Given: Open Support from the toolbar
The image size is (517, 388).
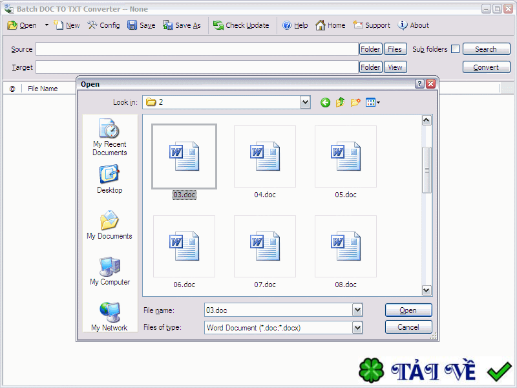Looking at the screenshot, I should (x=372, y=25).
